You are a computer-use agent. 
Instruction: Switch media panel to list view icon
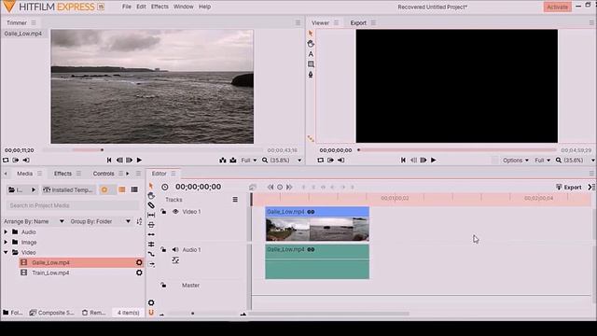pyautogui.click(x=134, y=189)
